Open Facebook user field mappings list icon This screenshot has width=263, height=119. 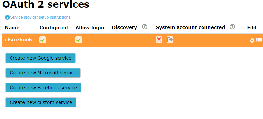259,40
